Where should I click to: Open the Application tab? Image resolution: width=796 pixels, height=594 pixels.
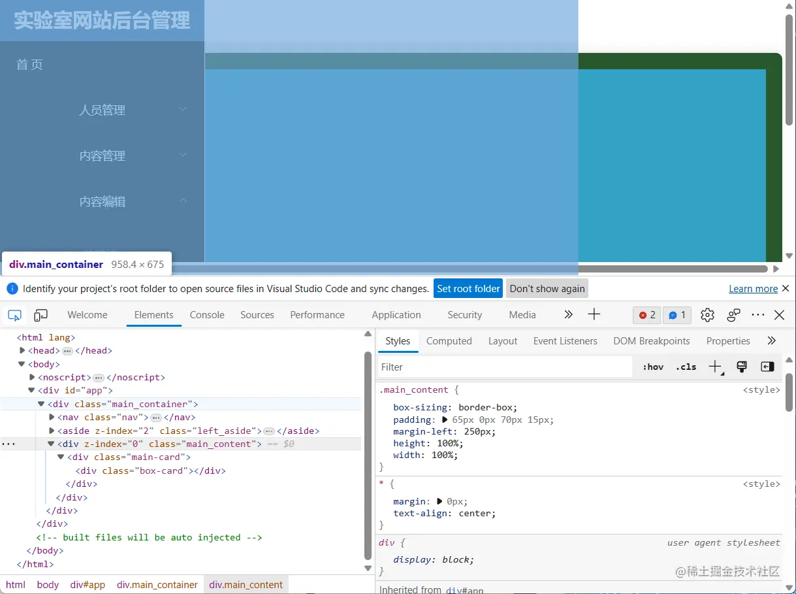[x=396, y=315]
